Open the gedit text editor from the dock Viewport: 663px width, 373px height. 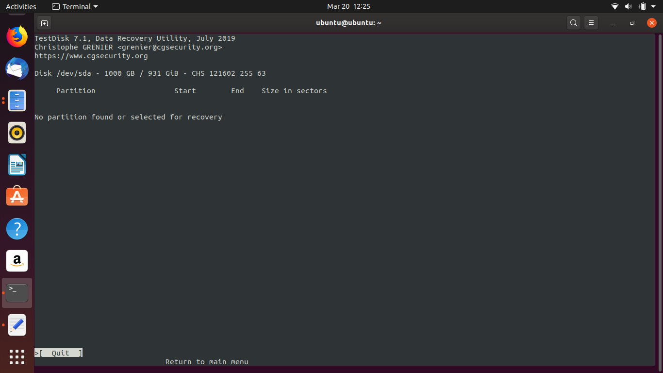point(17,325)
